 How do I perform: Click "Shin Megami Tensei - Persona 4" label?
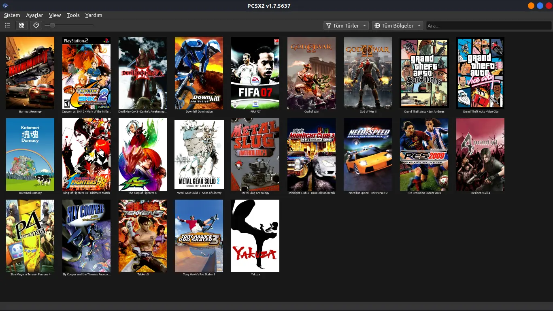[30, 275]
